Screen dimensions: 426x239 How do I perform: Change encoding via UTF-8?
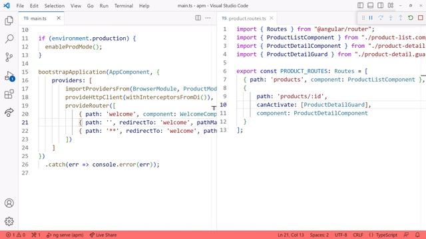pos(341,235)
